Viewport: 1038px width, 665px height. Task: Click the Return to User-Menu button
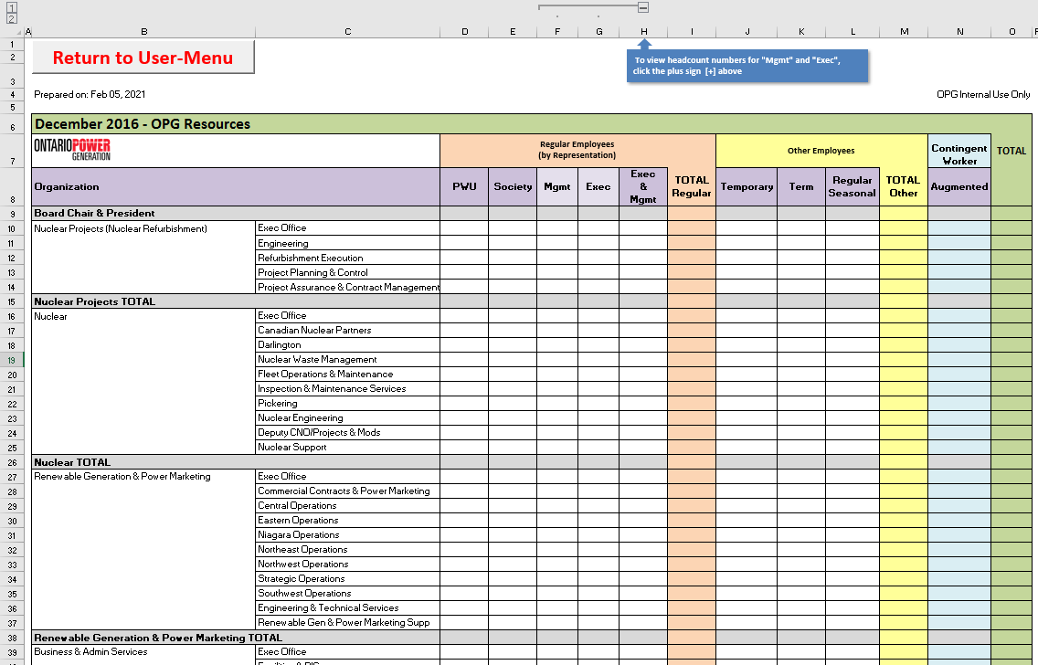pyautogui.click(x=143, y=58)
